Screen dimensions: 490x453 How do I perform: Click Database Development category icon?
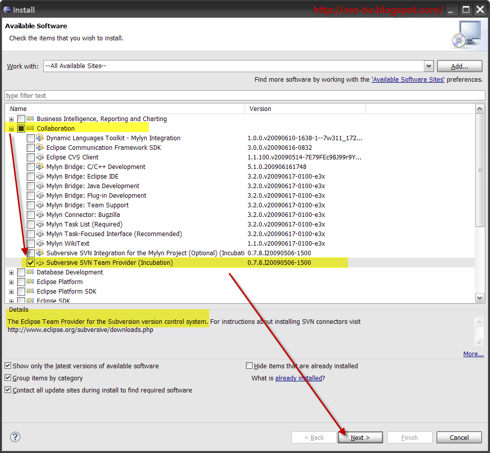[30, 272]
